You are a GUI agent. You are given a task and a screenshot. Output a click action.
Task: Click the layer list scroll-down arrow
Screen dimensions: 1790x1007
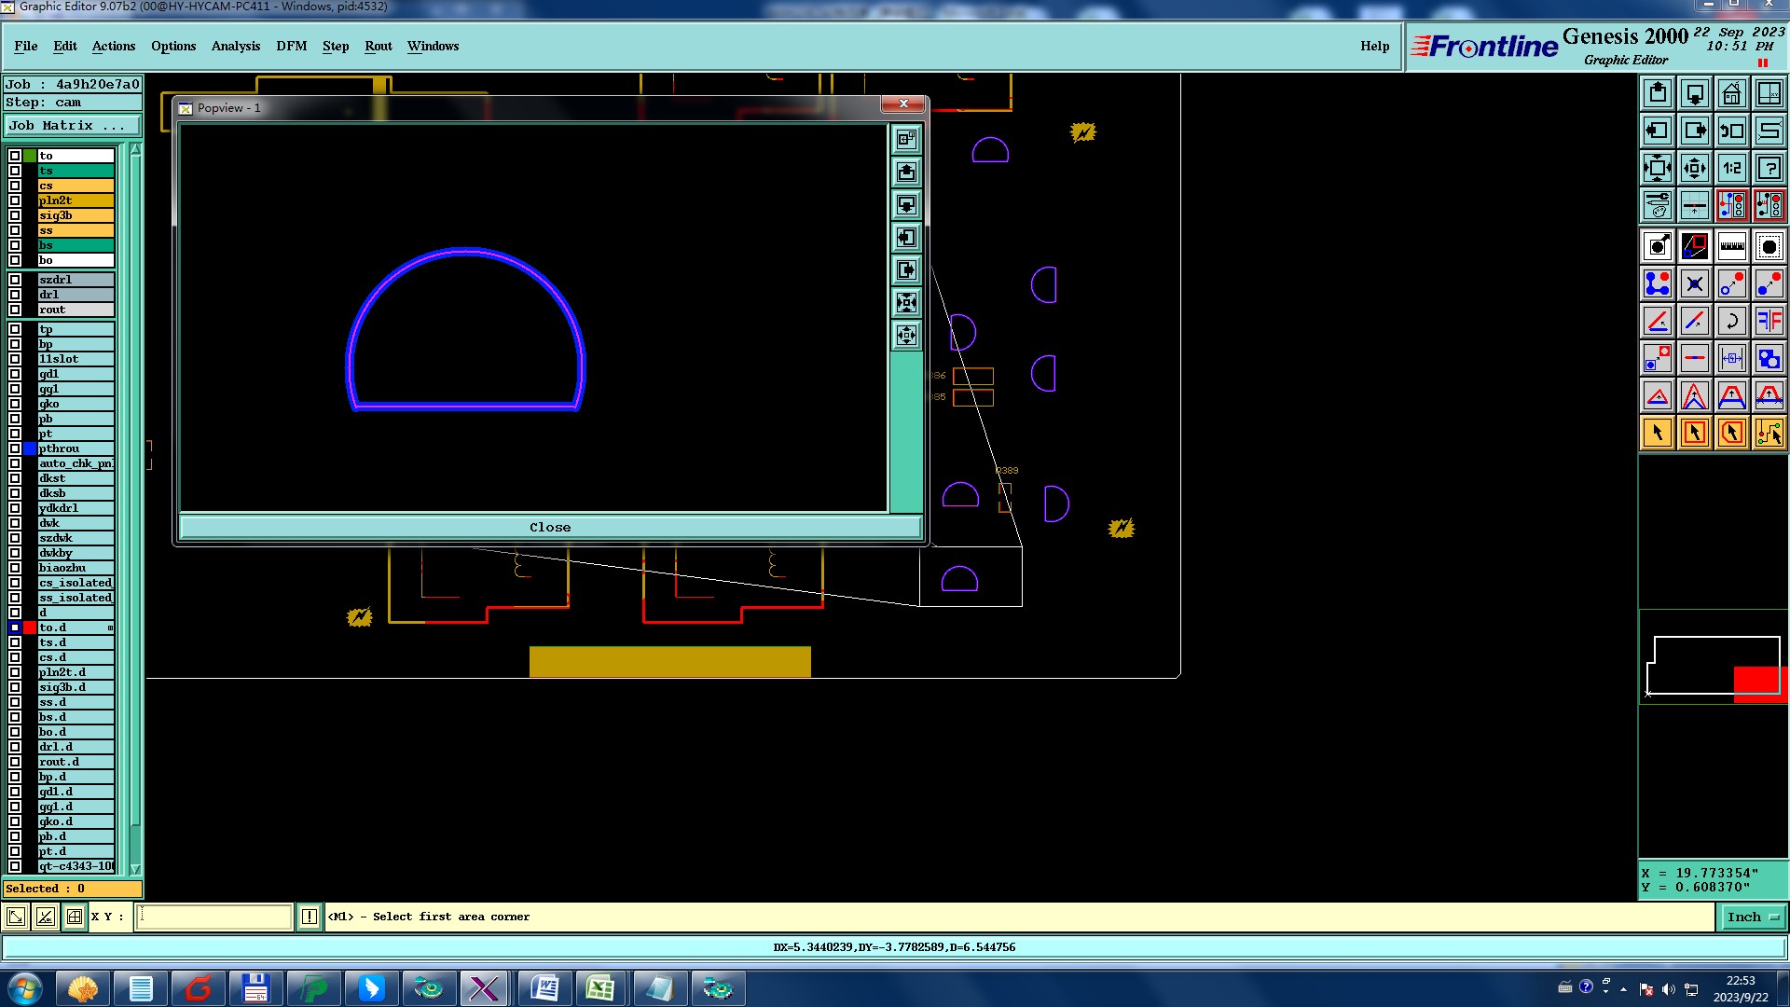135,868
